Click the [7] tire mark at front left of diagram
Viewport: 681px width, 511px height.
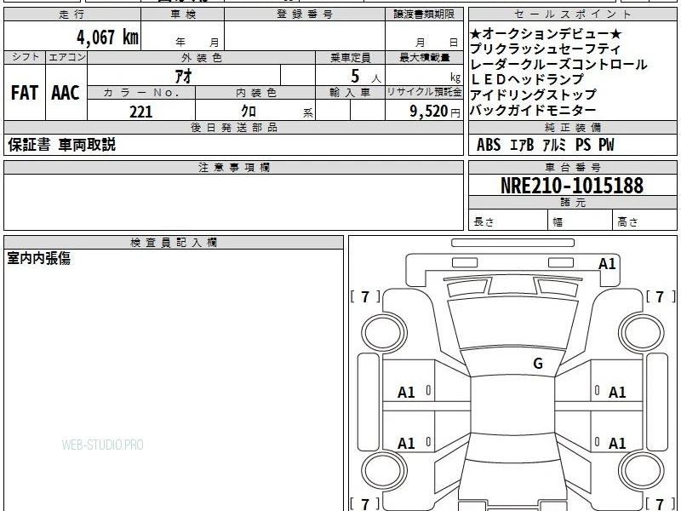365,296
